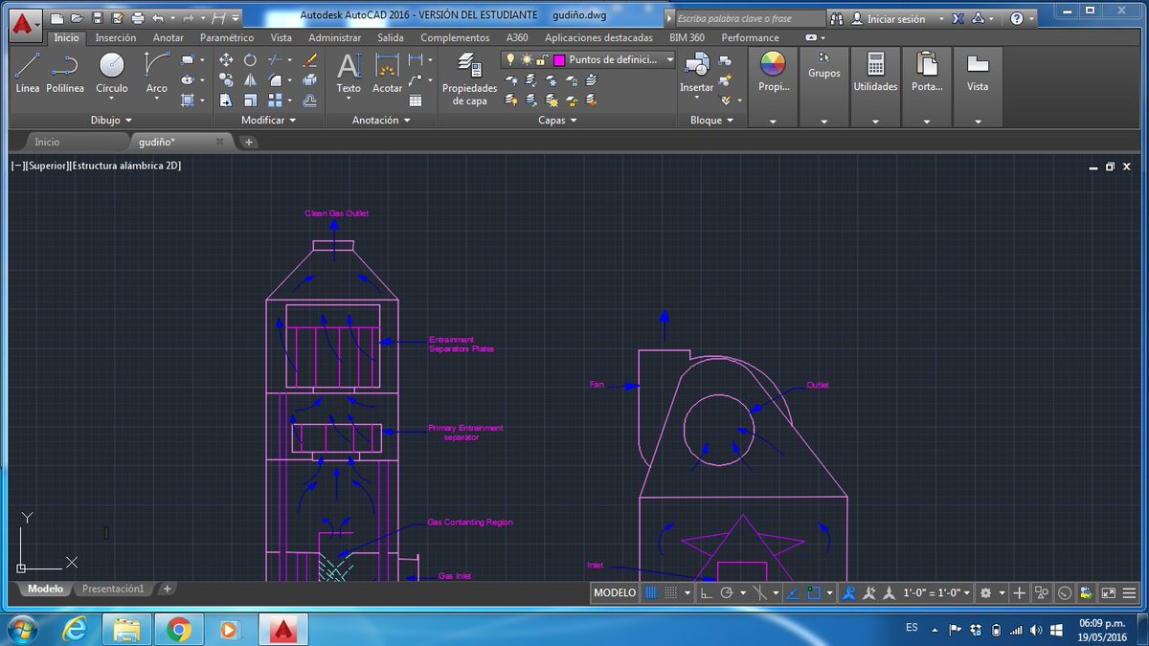Toggle ortho mode in status bar
The image size is (1149, 646).
click(707, 593)
